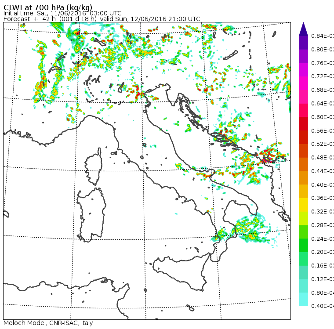Select the red colorbar segment between 0.56E and 0.60E
This screenshot has width=334, height=329.
tap(303, 124)
